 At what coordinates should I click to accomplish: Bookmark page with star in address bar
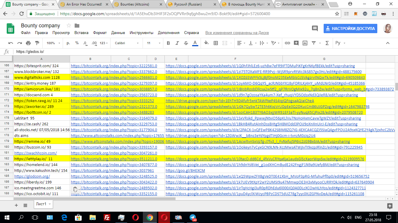tap(337, 14)
